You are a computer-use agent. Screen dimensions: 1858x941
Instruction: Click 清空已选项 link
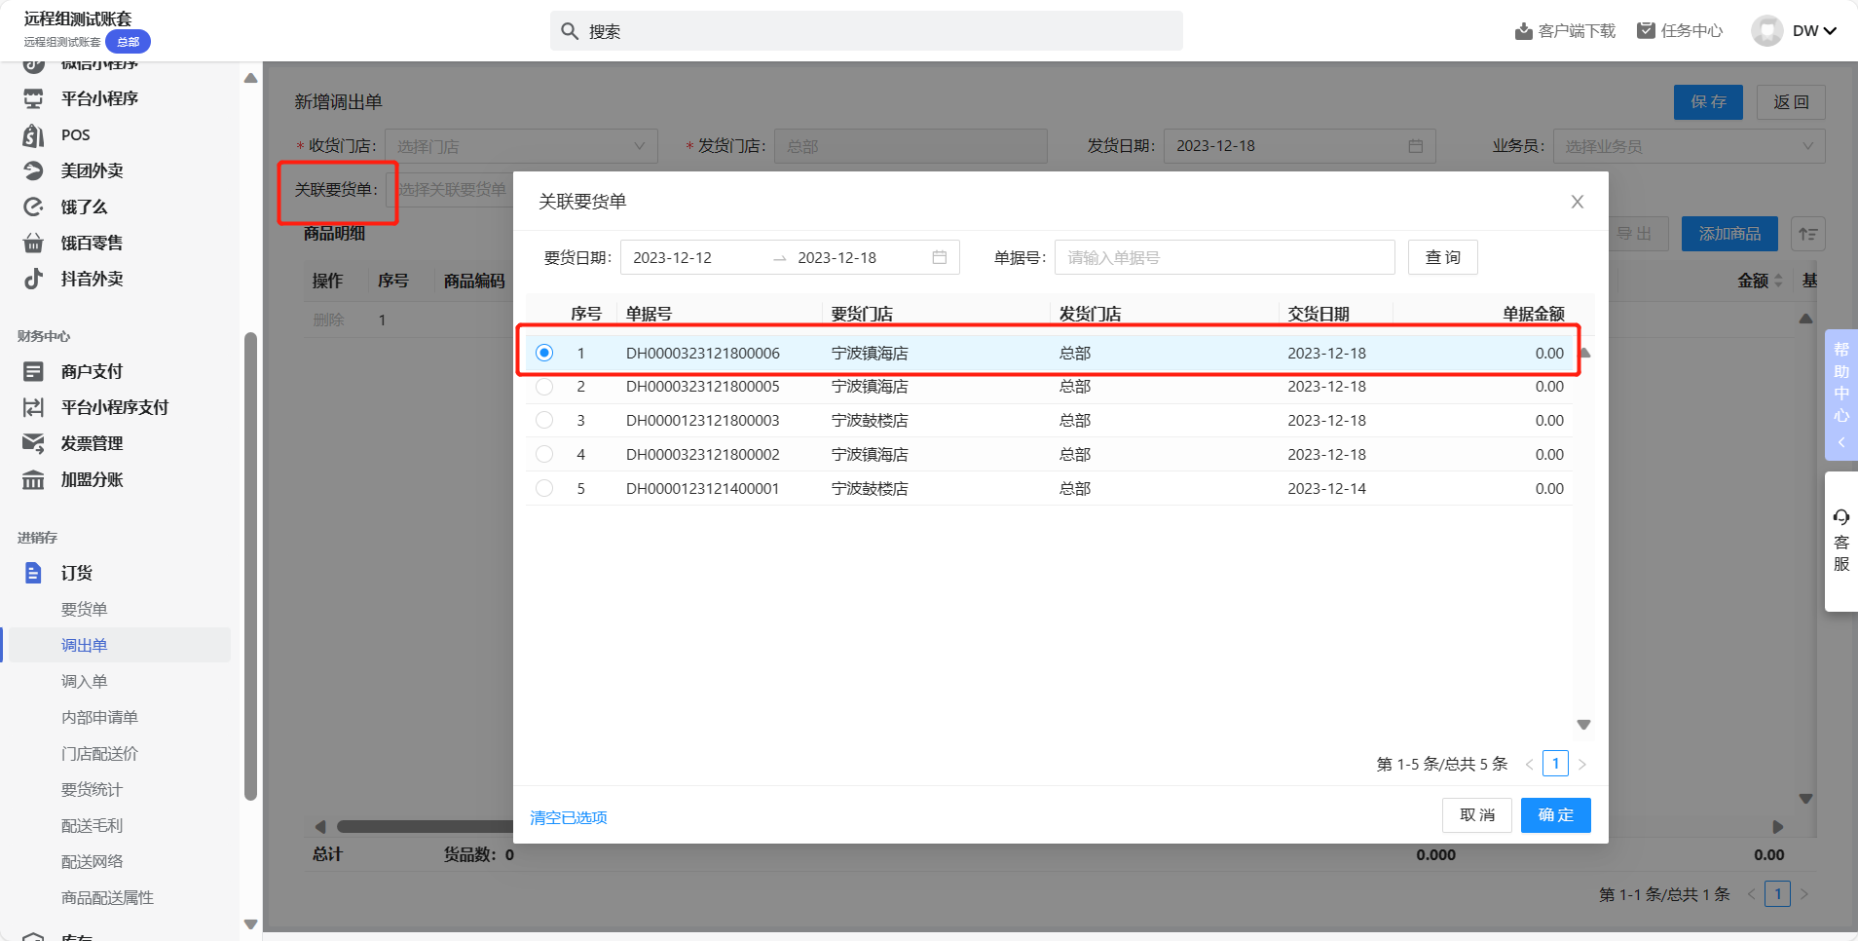(x=569, y=817)
